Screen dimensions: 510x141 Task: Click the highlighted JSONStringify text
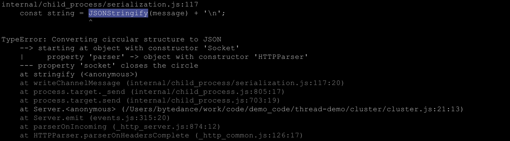click(118, 13)
